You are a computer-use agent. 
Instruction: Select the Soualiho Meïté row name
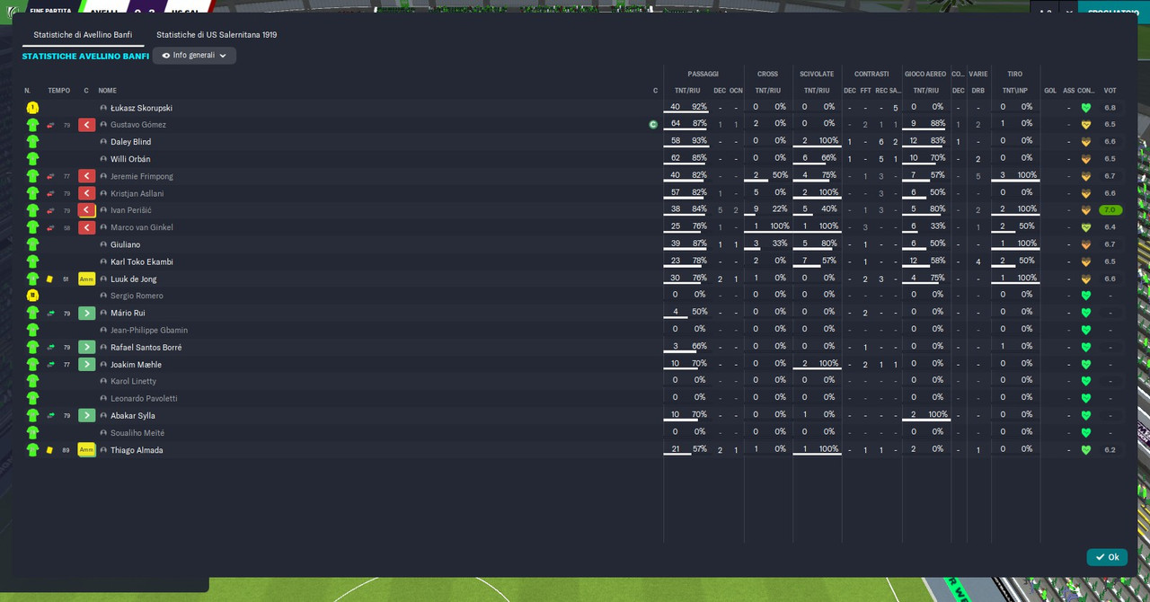pos(137,433)
